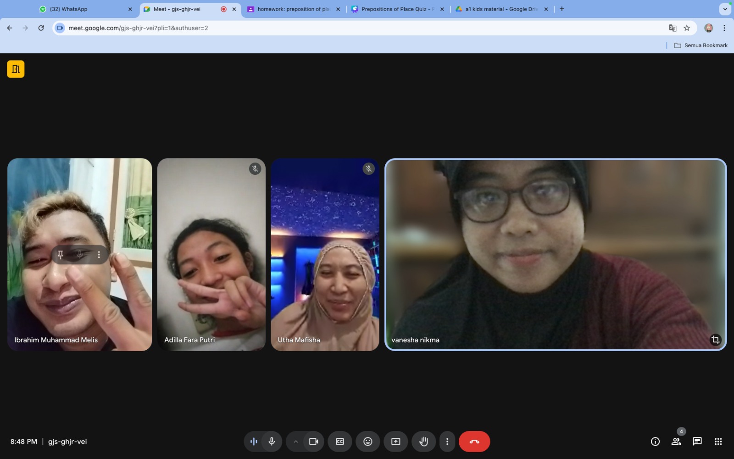Open meeting details info panel
The width and height of the screenshot is (734, 459).
(x=655, y=442)
